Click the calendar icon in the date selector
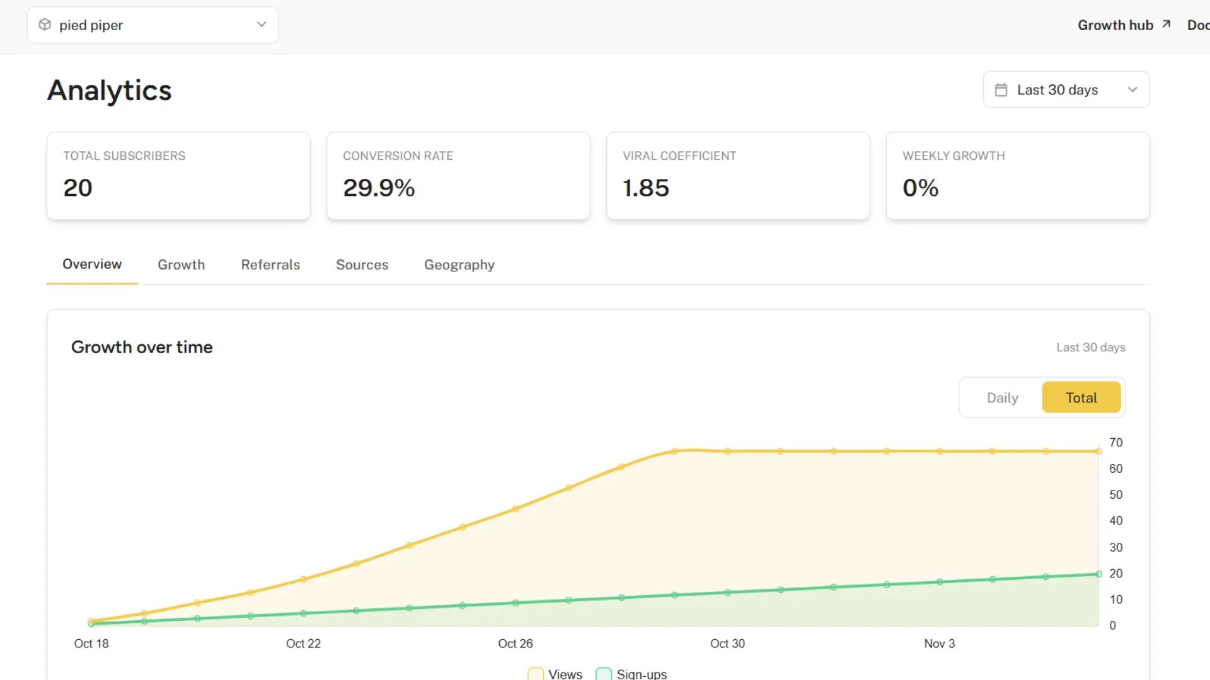The image size is (1210, 680). point(1001,89)
